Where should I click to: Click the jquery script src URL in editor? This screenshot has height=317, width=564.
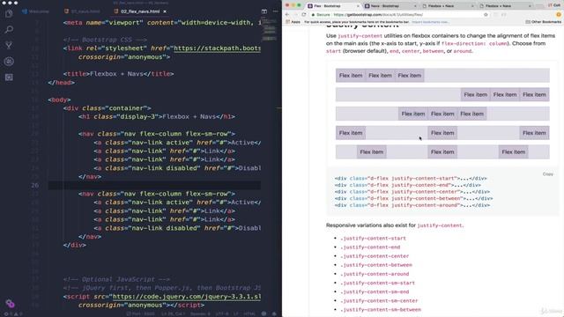(x=187, y=297)
